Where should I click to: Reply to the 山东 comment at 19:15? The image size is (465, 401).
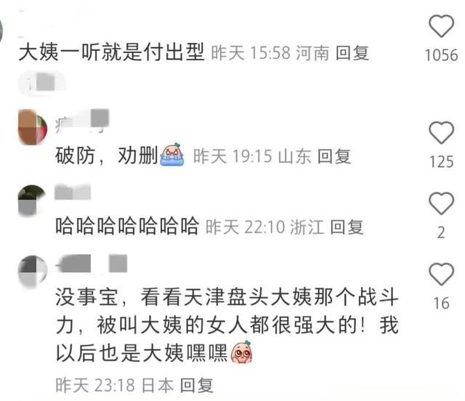(x=334, y=156)
